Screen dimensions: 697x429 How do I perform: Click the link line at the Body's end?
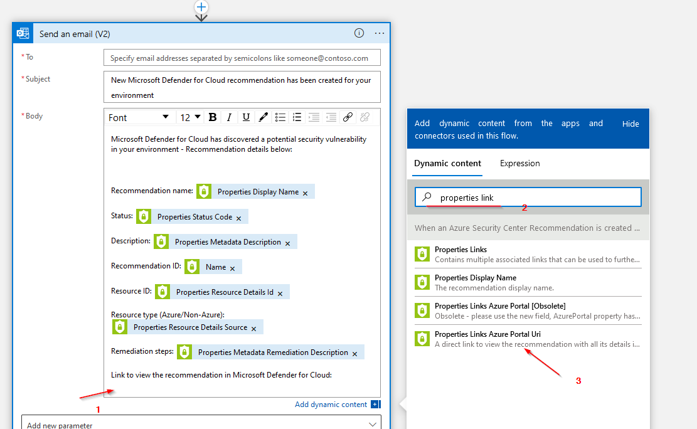[x=221, y=375]
